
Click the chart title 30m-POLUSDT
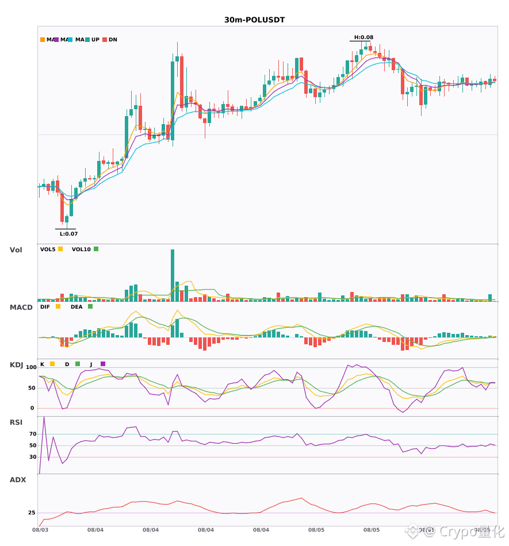(x=254, y=20)
